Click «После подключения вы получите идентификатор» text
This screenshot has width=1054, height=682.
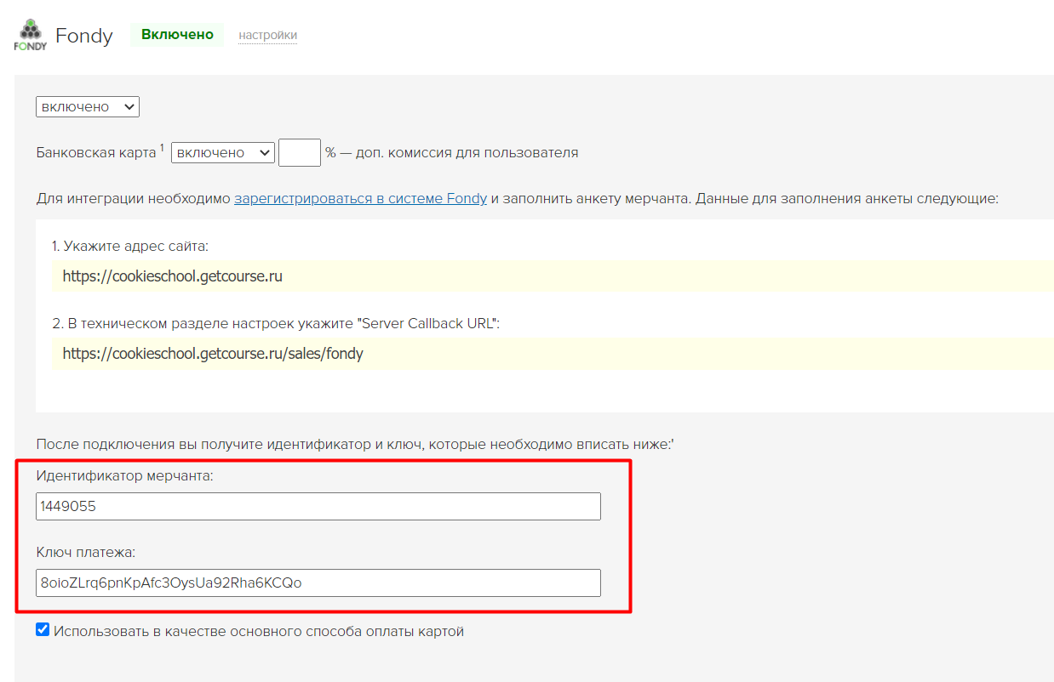[355, 444]
